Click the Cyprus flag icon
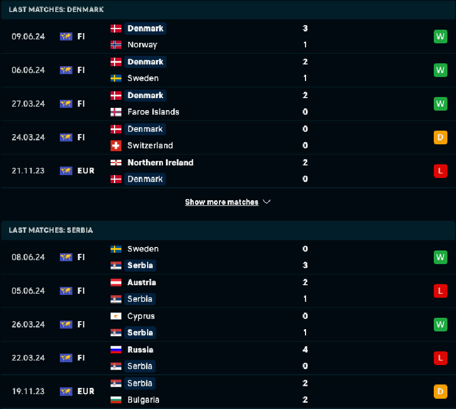Screen dimensions: 456x409 point(116,316)
